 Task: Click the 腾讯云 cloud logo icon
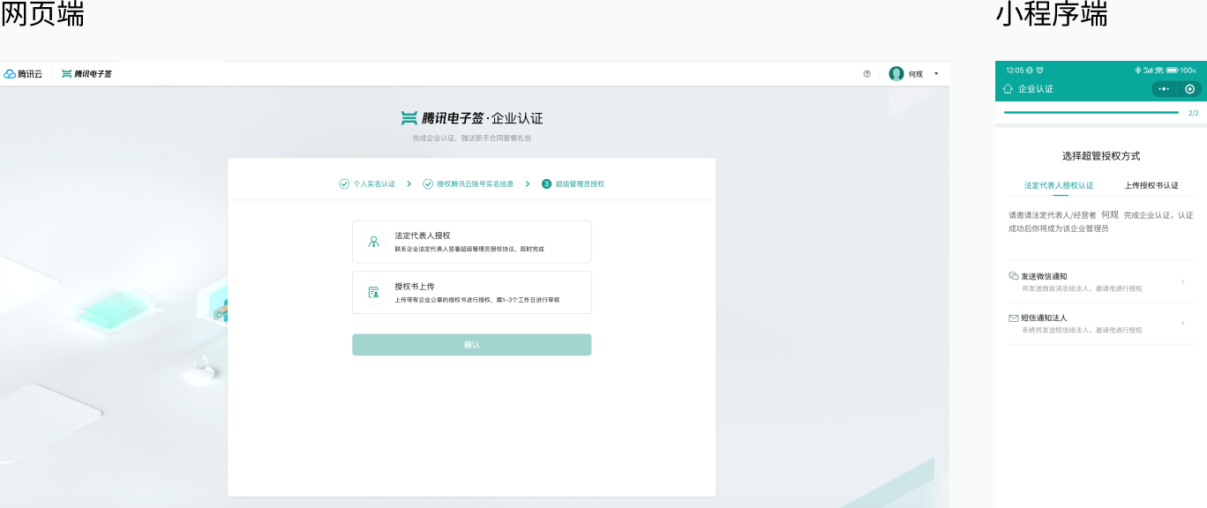tap(10, 74)
